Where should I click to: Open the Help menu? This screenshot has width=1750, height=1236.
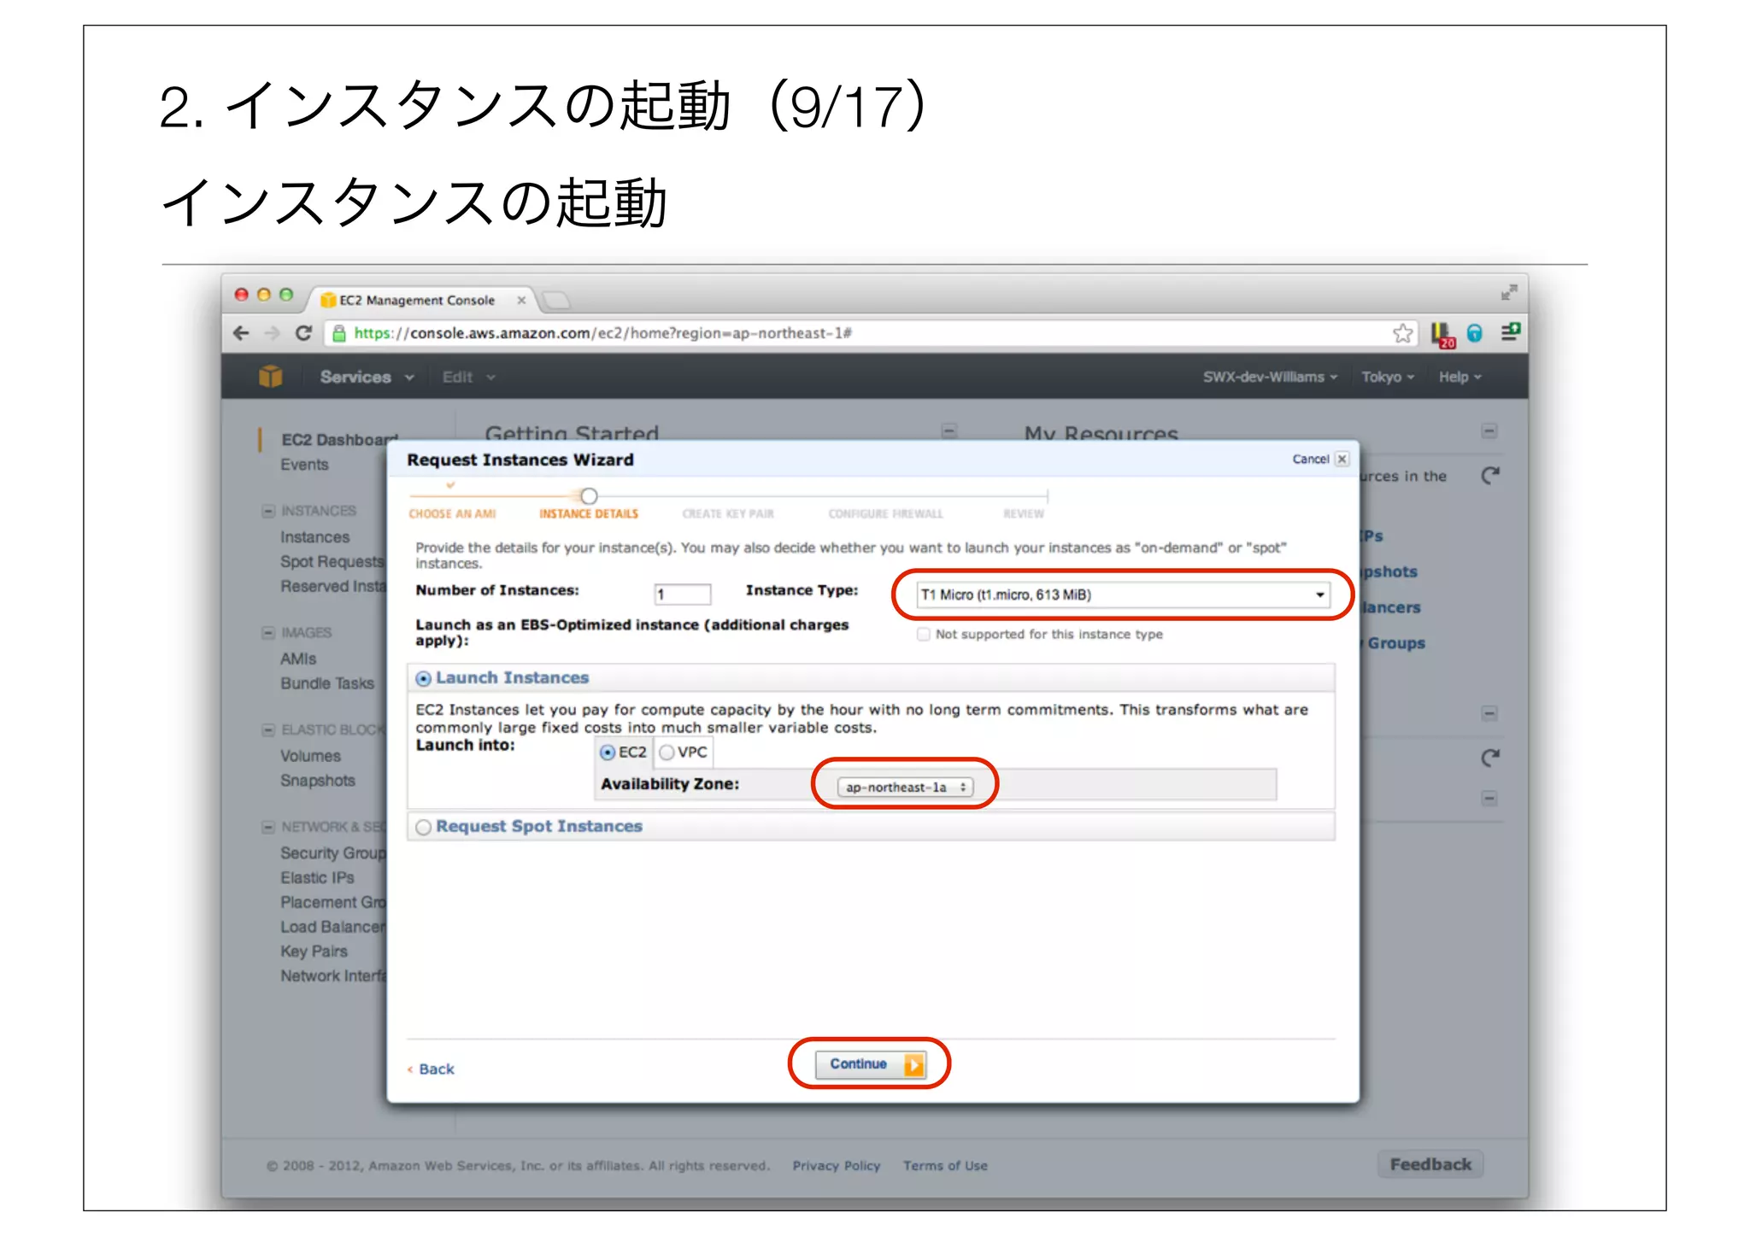(x=1459, y=377)
